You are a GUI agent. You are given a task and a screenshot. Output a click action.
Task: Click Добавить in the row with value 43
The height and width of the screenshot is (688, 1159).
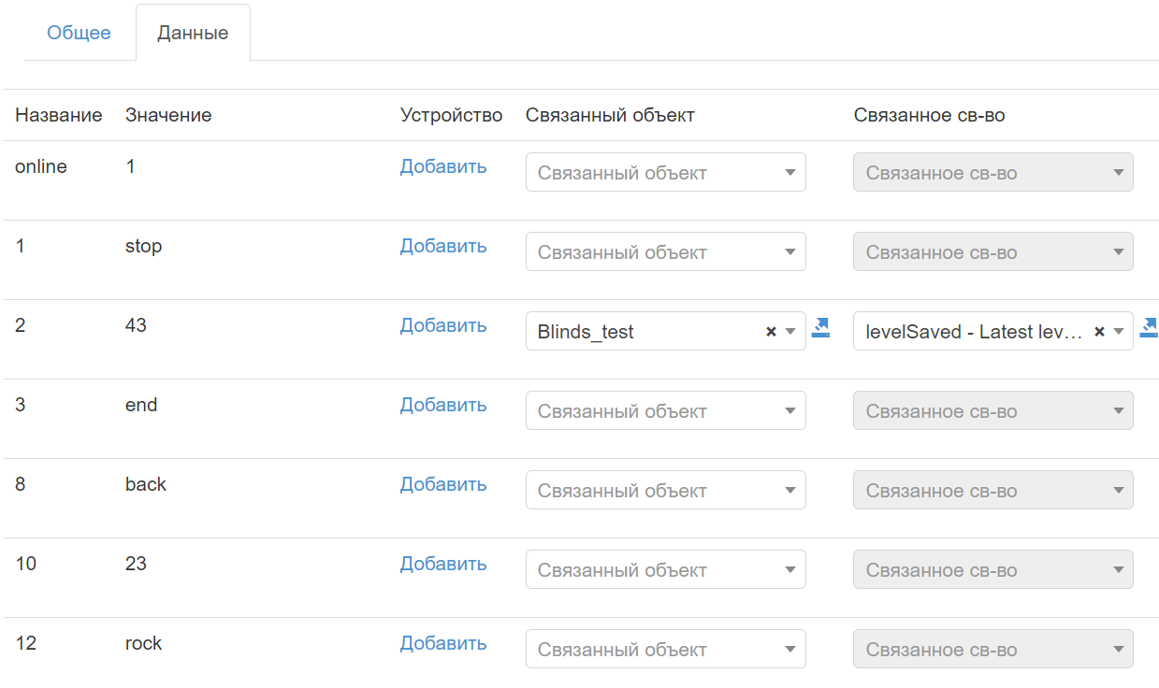click(x=443, y=325)
